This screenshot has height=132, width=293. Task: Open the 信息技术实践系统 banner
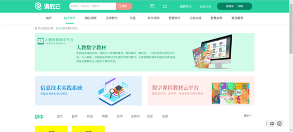(88, 91)
